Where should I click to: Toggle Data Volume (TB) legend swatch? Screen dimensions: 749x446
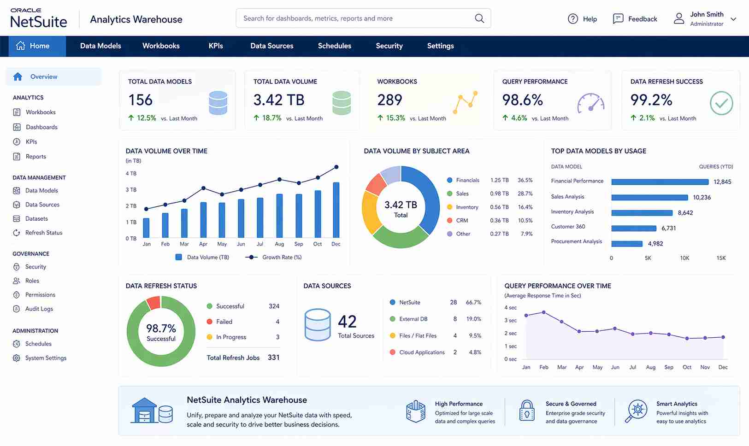tap(179, 257)
